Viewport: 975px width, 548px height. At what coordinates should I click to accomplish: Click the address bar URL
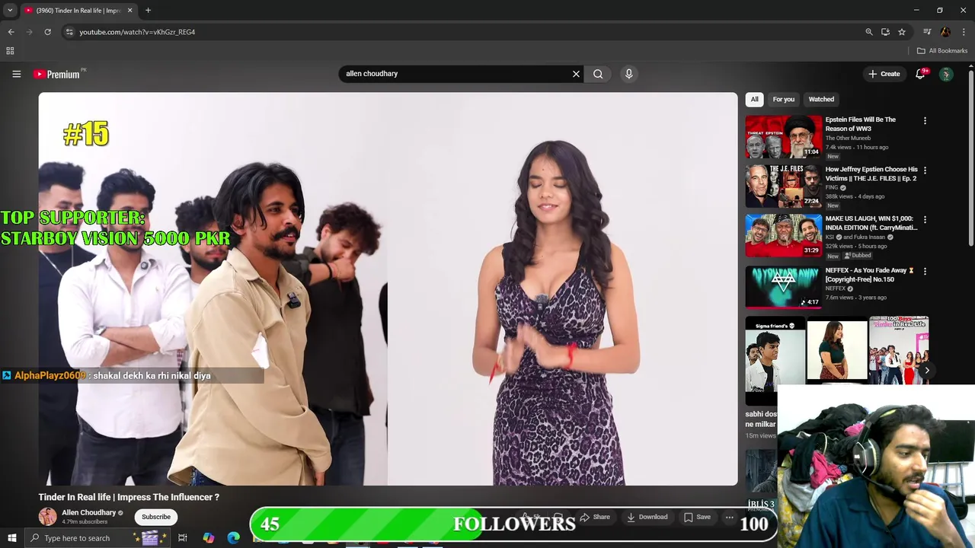137,32
